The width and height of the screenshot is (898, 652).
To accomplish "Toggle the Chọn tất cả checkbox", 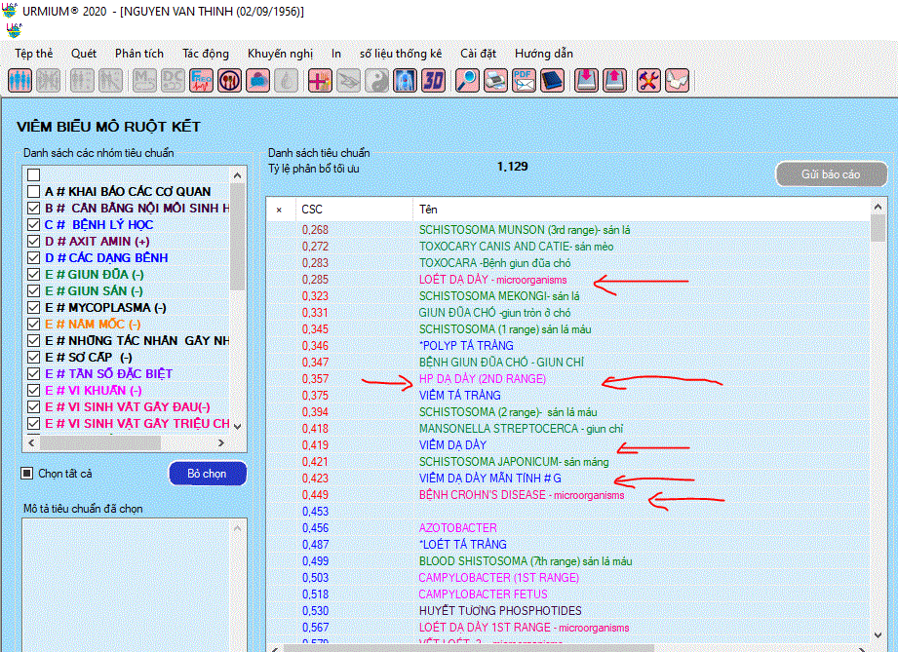I will coord(27,474).
